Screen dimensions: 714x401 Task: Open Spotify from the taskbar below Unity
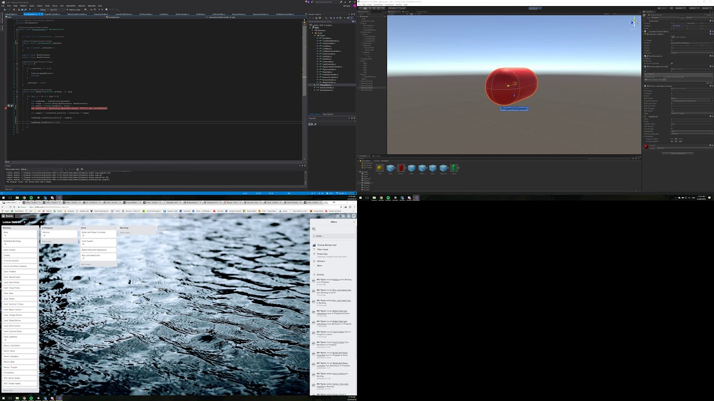pyautogui.click(x=388, y=198)
